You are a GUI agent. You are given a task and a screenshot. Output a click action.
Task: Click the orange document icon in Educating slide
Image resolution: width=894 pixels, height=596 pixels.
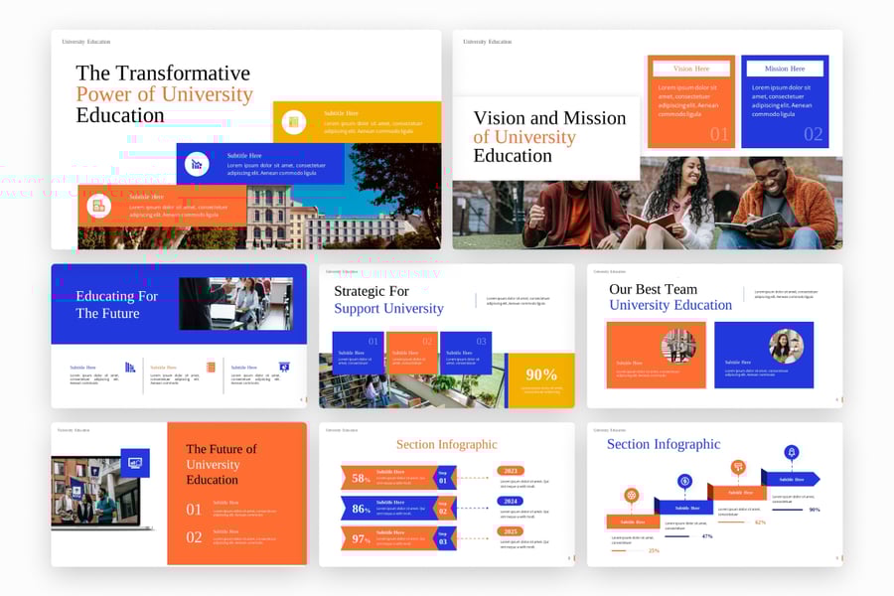pos(211,368)
